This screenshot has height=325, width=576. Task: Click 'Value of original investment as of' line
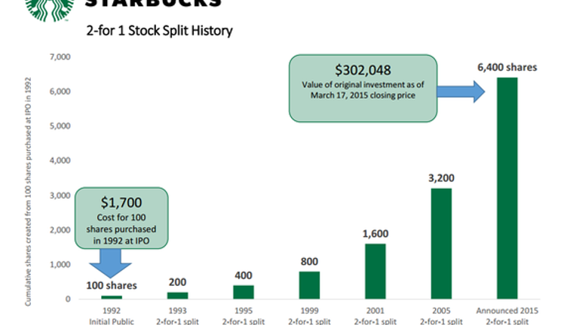[363, 85]
